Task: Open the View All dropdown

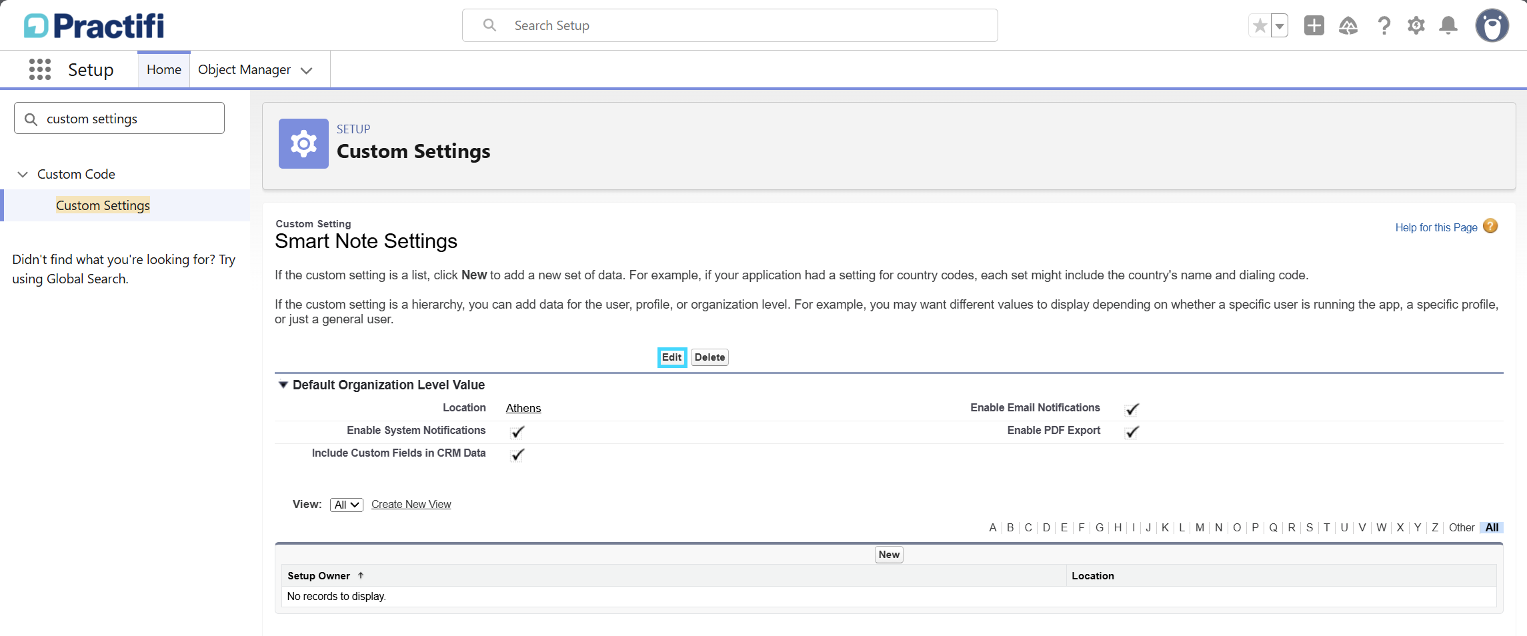Action: tap(347, 505)
